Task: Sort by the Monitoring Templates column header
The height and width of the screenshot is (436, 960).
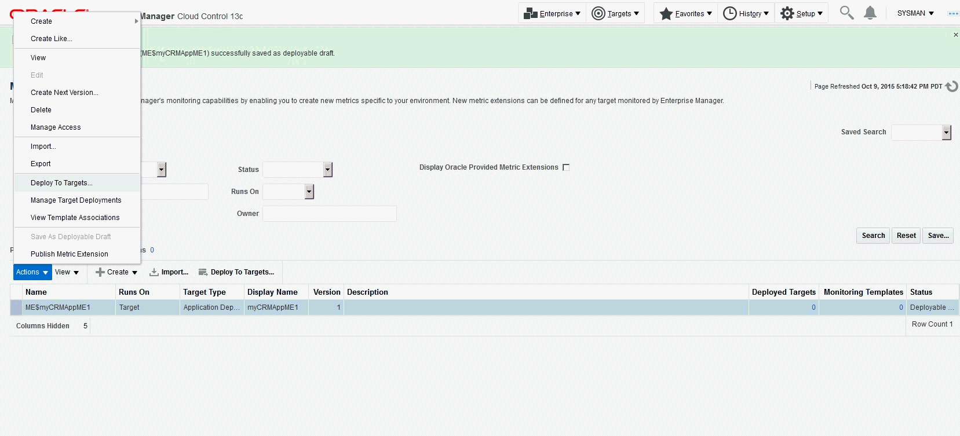Action: click(863, 292)
